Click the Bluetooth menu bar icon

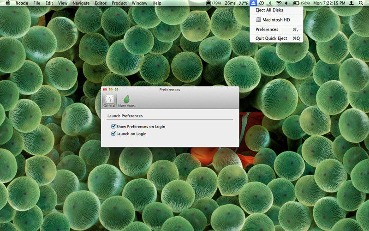pos(270,3)
